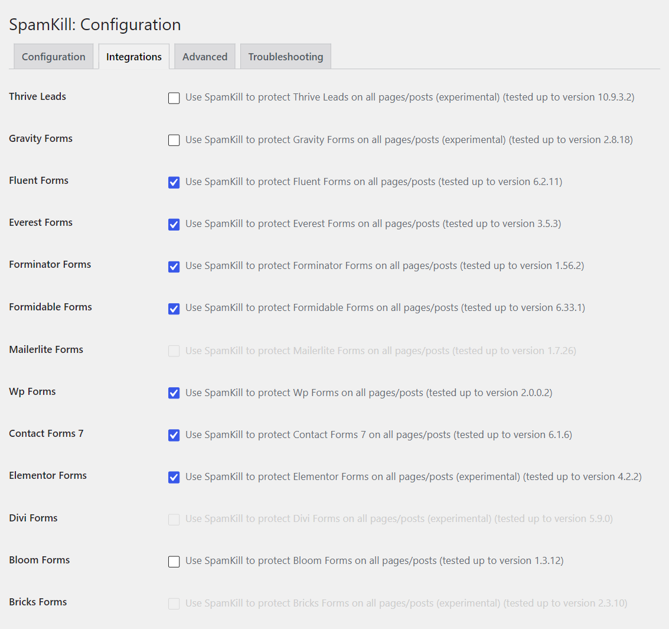Viewport: 669px width, 629px height.
Task: Enable Gravity Forms protection checkbox
Action: (x=174, y=140)
